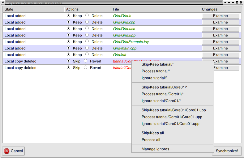Select Keep radio for Grid/main.cpp
This screenshot has width=244, height=158.
point(69,48)
